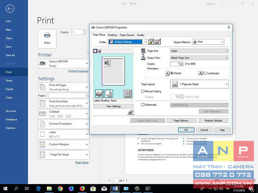Screen dimensions: 258x193
Task: Click the View Settings button
Action: tap(114, 106)
